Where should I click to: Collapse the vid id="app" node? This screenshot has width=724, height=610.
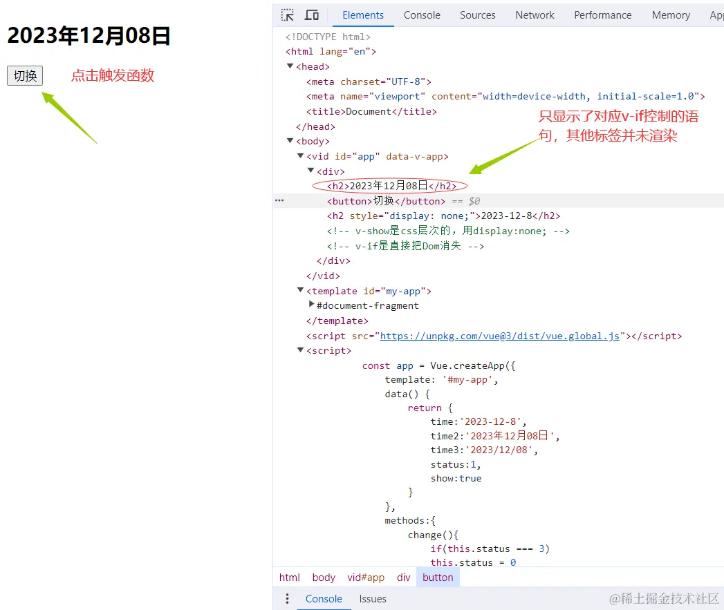tap(301, 156)
